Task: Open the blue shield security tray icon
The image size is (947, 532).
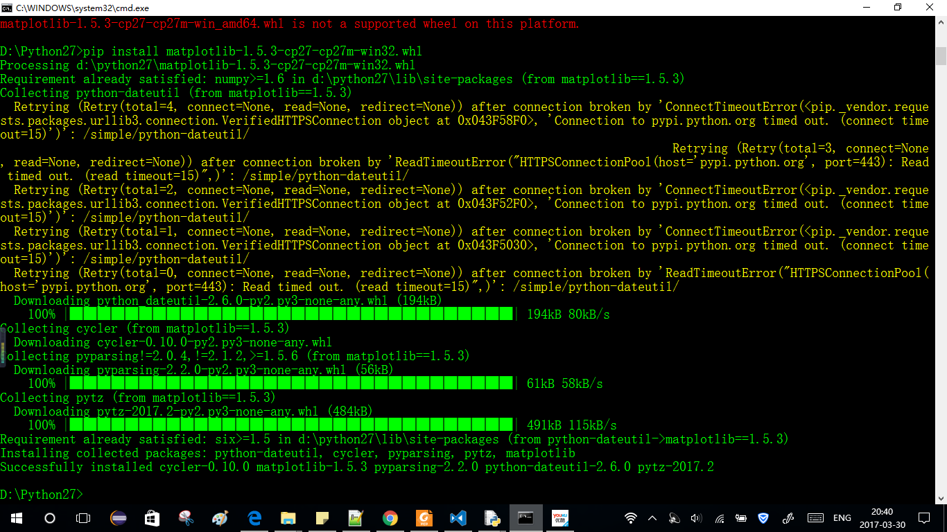Action: (x=763, y=517)
